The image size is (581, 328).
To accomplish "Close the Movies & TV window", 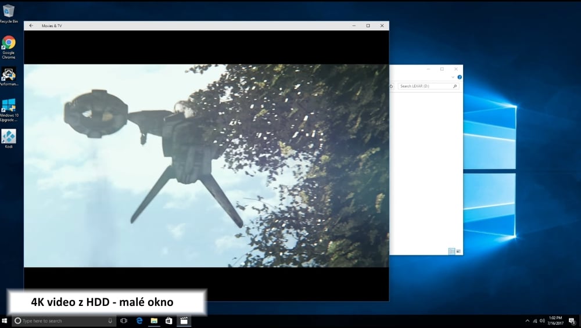I will click(x=382, y=26).
